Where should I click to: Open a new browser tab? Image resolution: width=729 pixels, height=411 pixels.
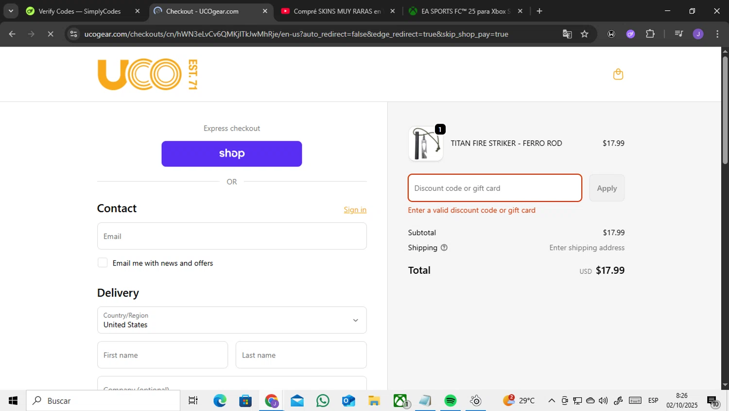click(x=539, y=11)
